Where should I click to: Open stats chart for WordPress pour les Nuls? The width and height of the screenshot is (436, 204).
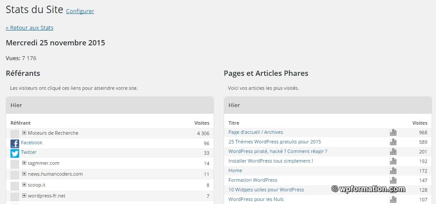393,200
